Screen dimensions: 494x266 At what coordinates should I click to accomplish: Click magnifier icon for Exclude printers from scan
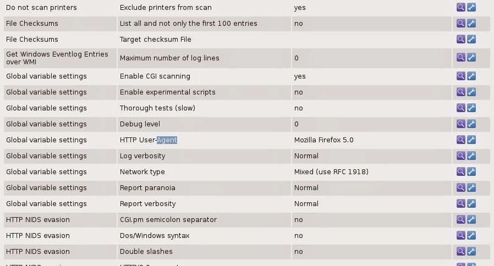461,8
